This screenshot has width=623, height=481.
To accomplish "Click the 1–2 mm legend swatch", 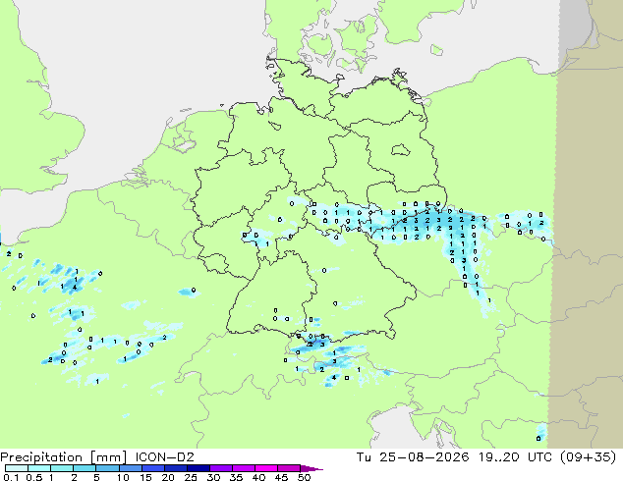I will 62,468.
